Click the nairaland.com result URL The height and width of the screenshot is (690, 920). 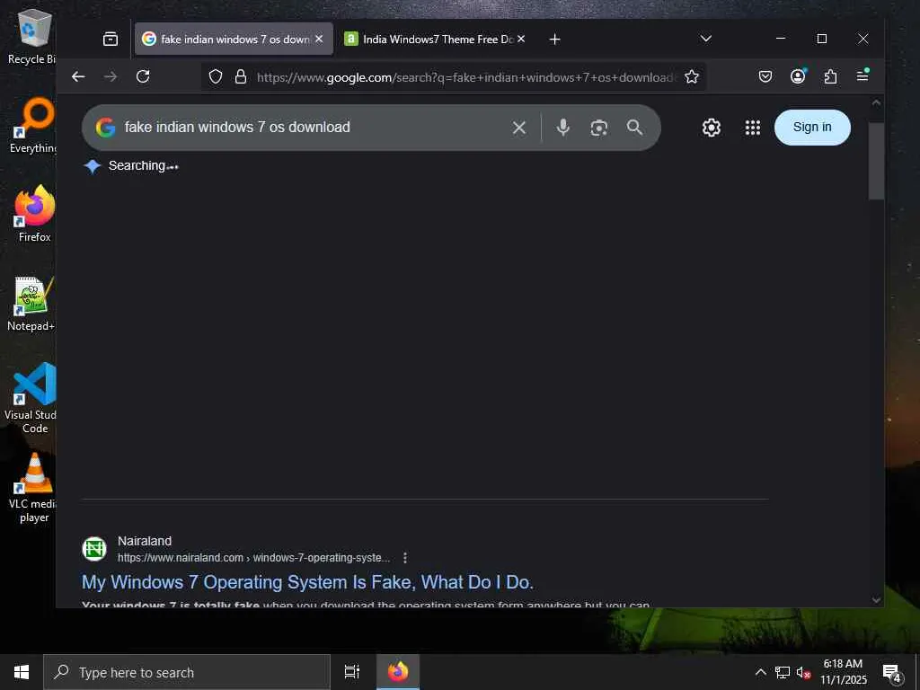point(253,558)
